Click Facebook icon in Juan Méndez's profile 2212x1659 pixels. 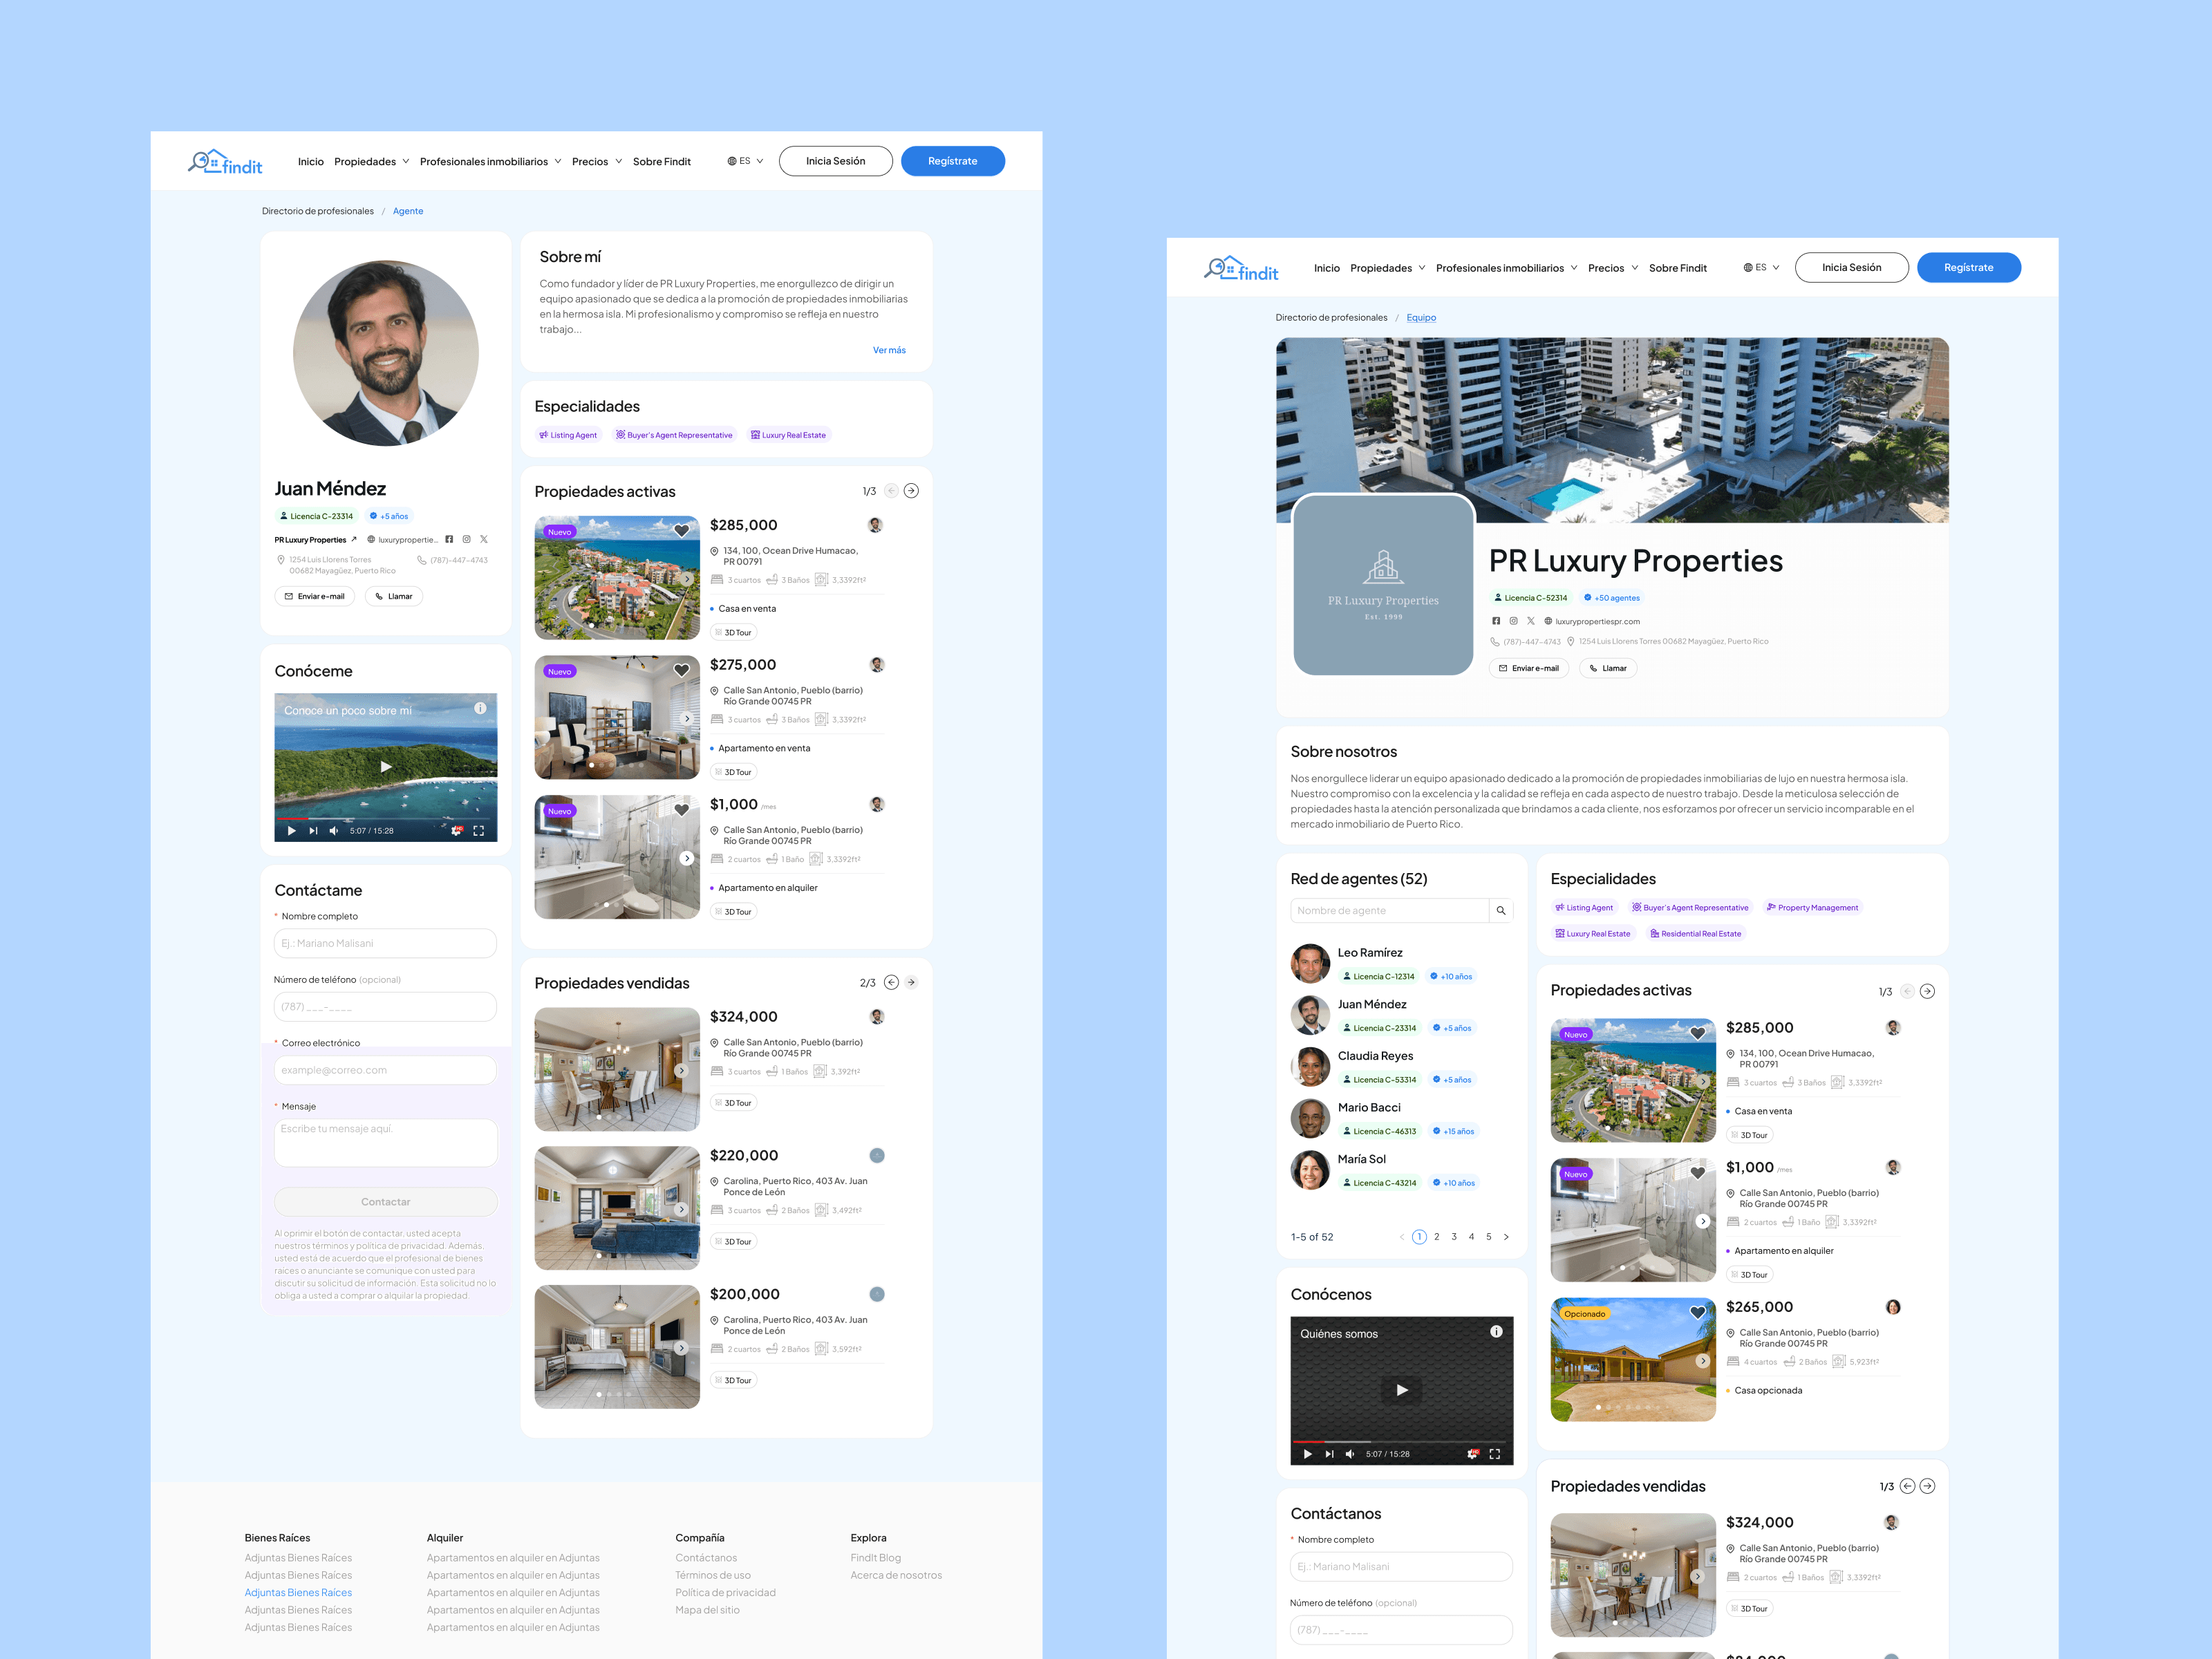pyautogui.click(x=449, y=539)
